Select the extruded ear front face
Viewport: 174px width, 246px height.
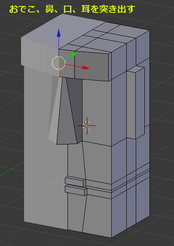(x=131, y=105)
